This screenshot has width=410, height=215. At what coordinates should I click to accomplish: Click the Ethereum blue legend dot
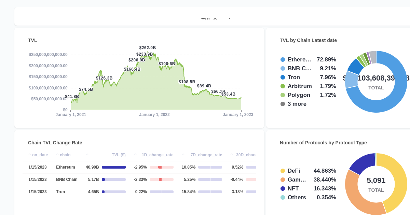coord(282,59)
